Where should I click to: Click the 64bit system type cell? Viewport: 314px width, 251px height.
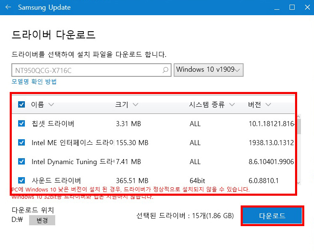pos(197,181)
